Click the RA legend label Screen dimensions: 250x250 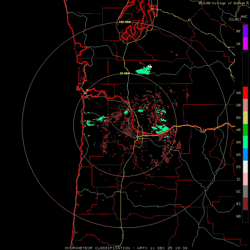[238, 142]
